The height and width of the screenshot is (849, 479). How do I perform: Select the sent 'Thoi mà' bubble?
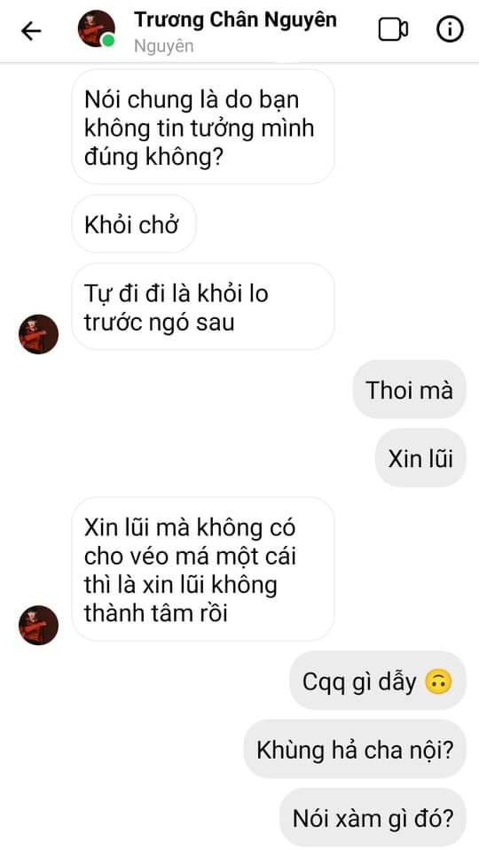409,390
